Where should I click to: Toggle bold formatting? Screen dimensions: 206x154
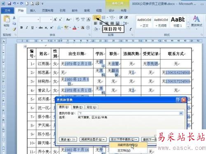pos(21,28)
